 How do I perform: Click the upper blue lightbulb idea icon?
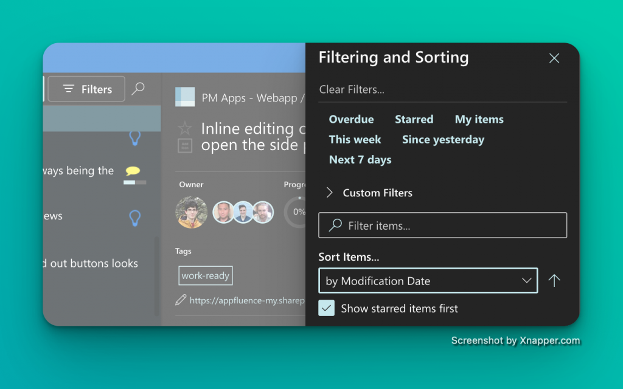pyautogui.click(x=135, y=139)
